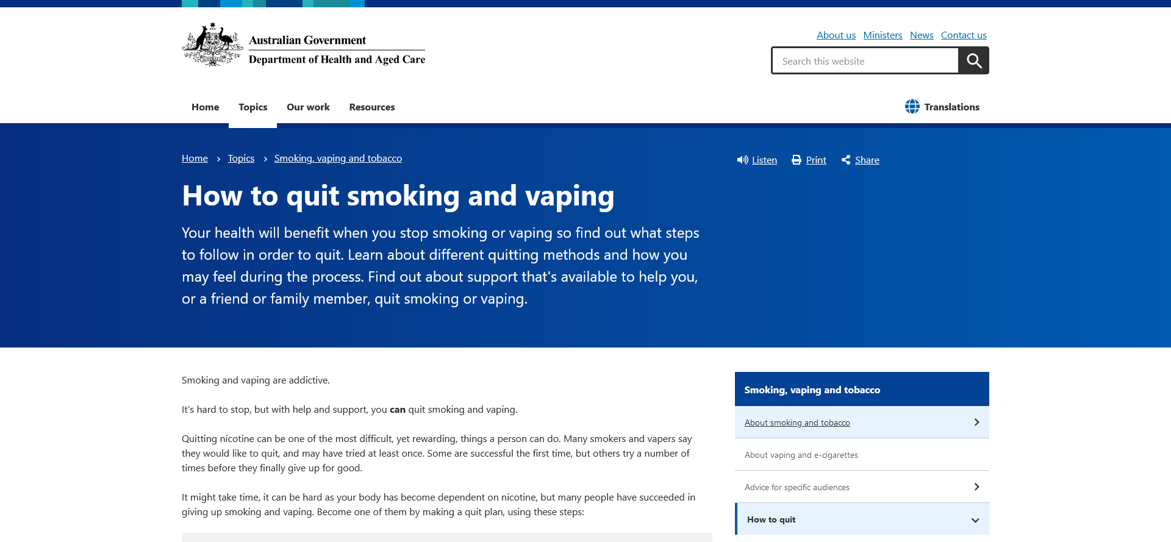Screen dimensions: 1171x542
Task: Select Home in the main navigation
Action: [x=205, y=107]
